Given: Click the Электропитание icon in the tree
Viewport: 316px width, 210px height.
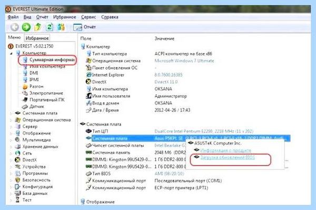Looking at the screenshot, I should (x=25, y=93).
